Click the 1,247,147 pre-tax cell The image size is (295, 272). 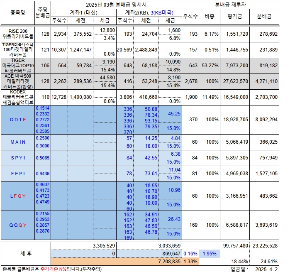coord(80,50)
